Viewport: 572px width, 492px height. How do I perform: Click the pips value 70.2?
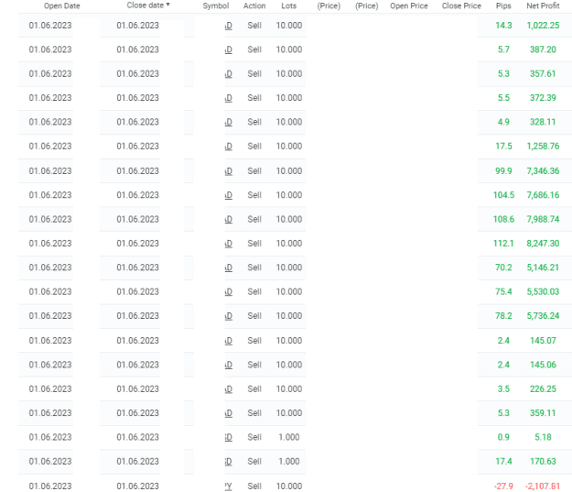click(503, 268)
